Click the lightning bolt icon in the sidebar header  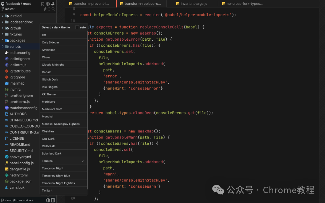45,9
